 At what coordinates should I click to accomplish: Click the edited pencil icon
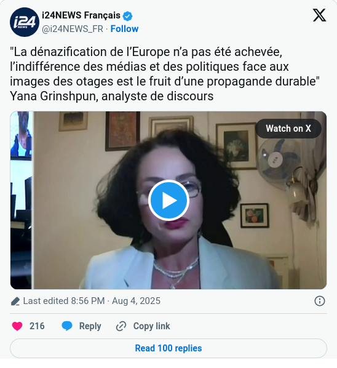click(15, 301)
